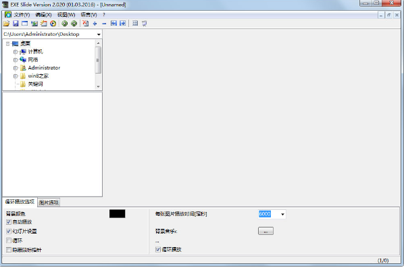
Task: Click the folder tree scrollbar down arrow
Action: point(98,87)
